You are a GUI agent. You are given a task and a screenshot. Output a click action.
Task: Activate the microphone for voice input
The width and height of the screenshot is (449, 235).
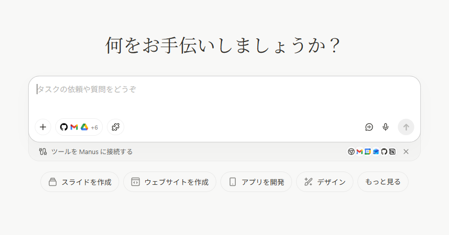pos(386,127)
